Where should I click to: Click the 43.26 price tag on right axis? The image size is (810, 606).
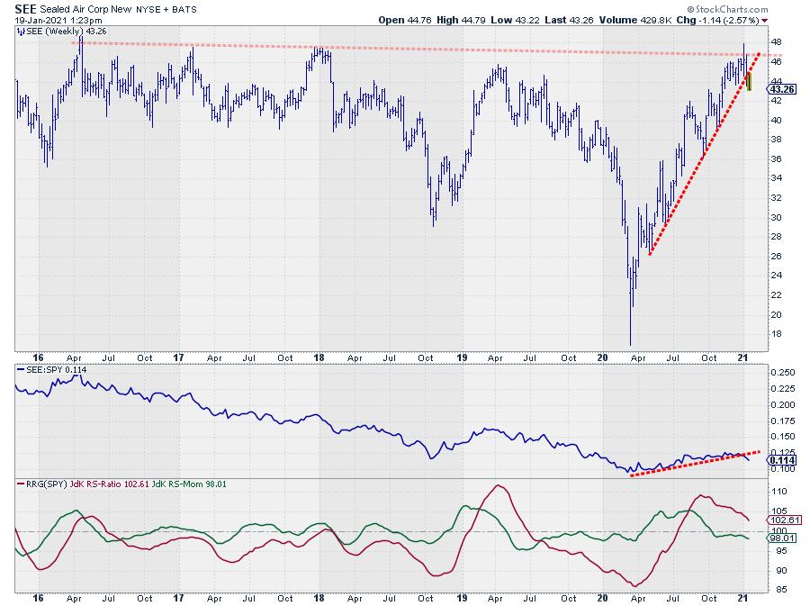(778, 89)
